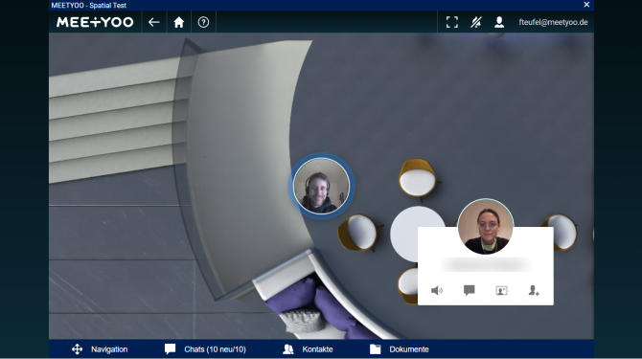Close the MEETYOO Spatial Test window
Screen dimensions: 642x359
[586, 5]
